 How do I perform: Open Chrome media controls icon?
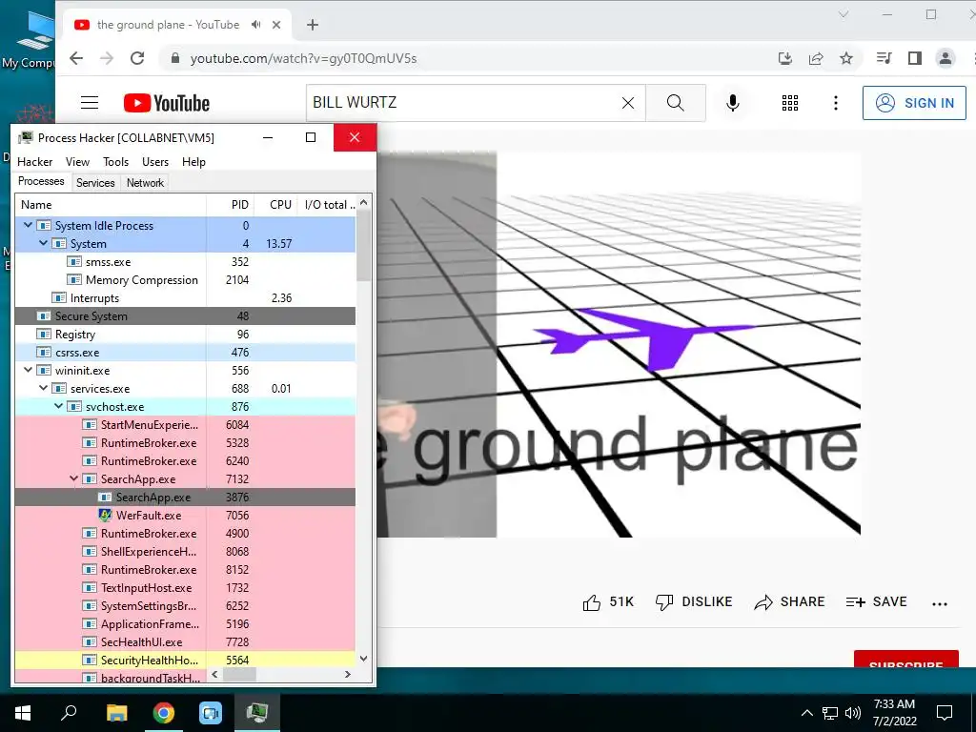tap(884, 58)
